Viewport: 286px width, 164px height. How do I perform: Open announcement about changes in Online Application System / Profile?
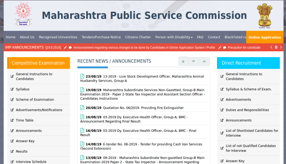click(x=144, y=48)
